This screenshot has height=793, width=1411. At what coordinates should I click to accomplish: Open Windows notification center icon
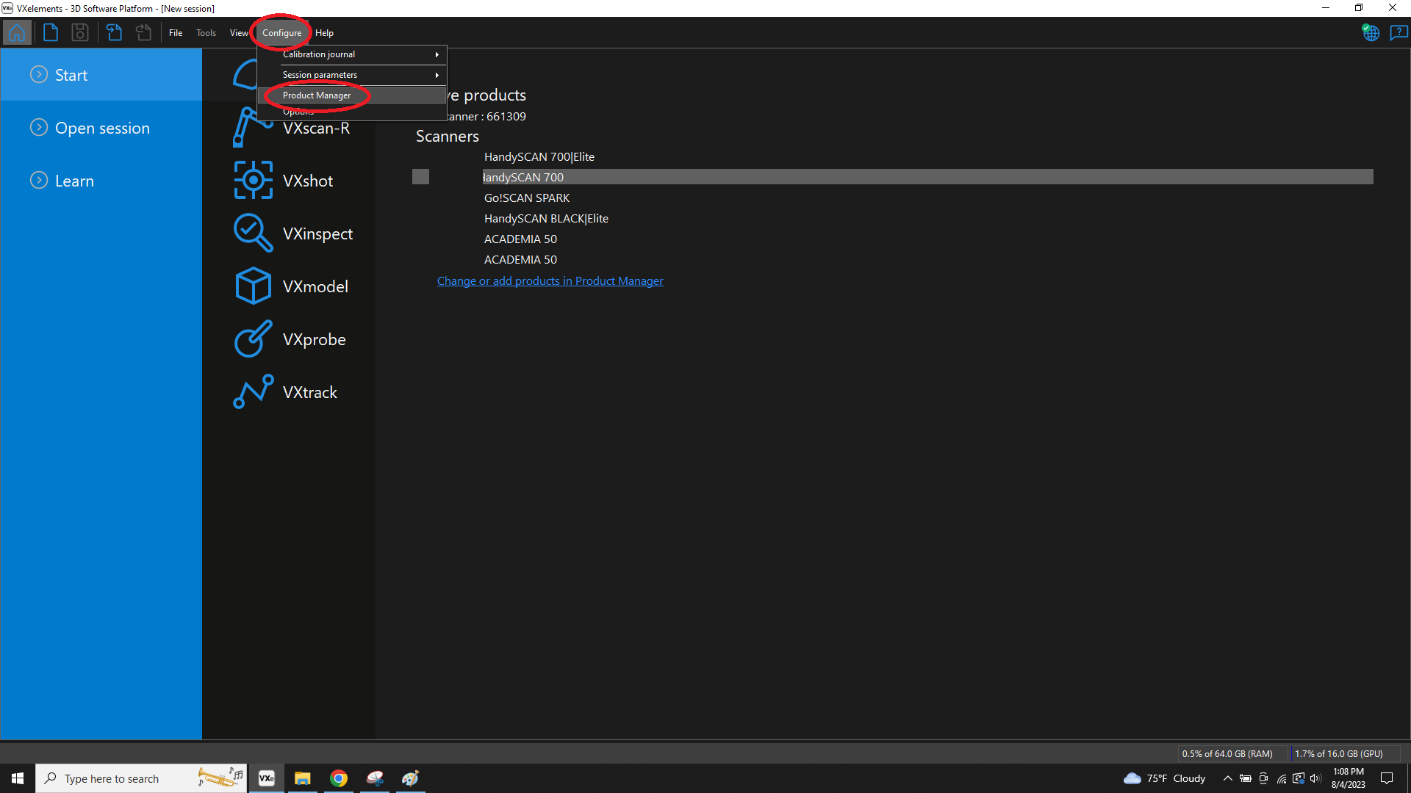click(1387, 778)
